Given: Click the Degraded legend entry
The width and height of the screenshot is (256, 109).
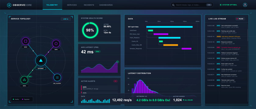Looking at the screenshot, I should point(26,99).
